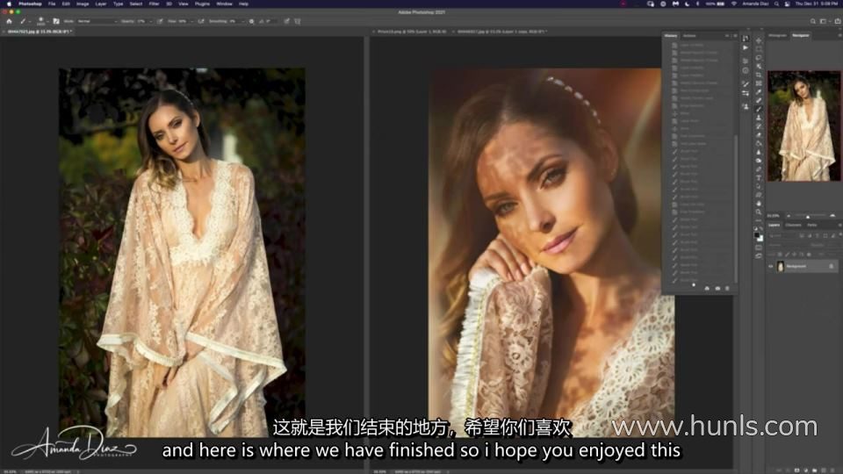This screenshot has width=843, height=474.
Task: Create new snapshot camera icon in History
Action: [x=717, y=289]
